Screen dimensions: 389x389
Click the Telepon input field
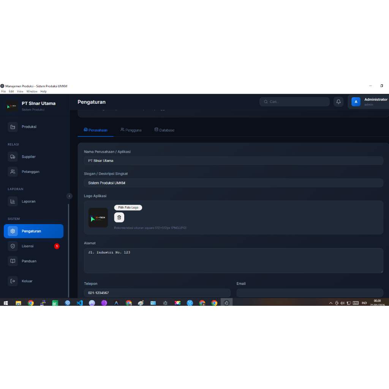157,293
